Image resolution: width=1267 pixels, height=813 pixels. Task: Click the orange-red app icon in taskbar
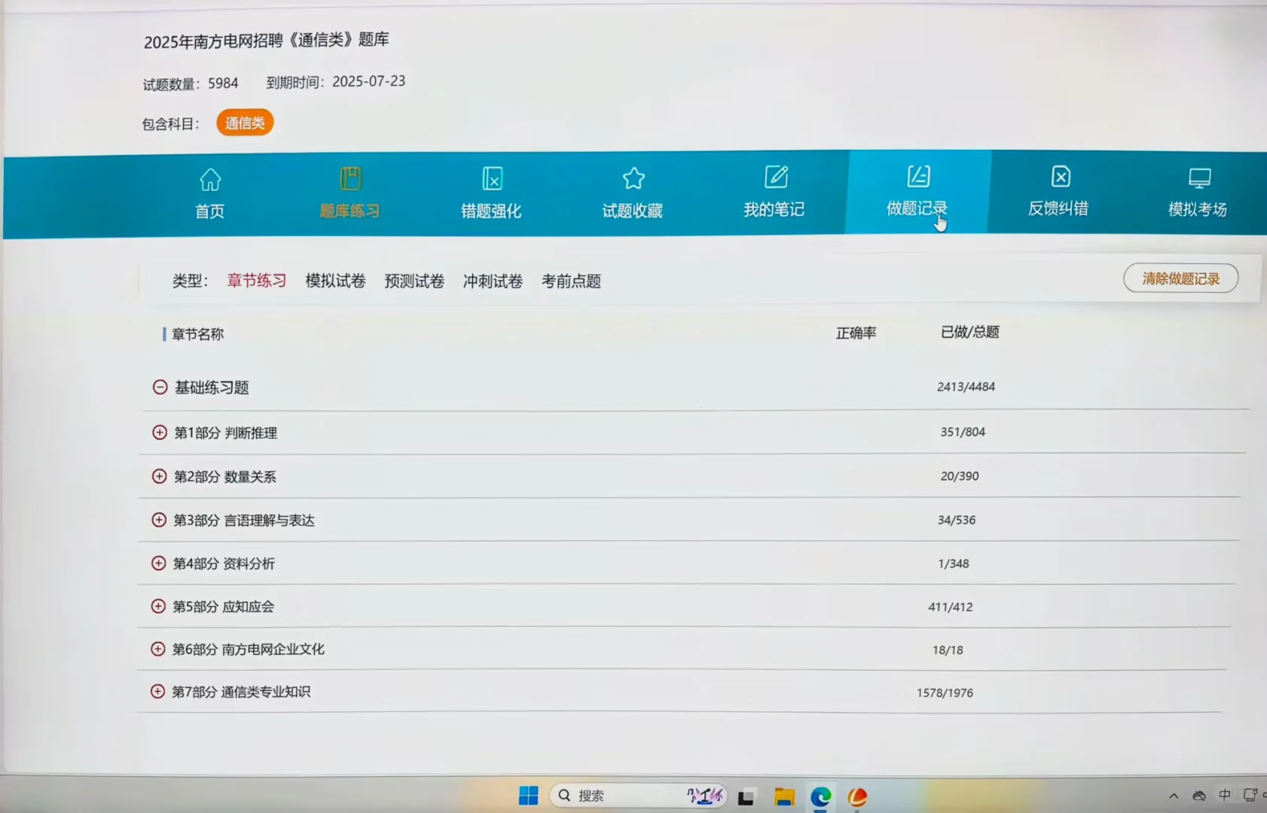pyautogui.click(x=857, y=796)
